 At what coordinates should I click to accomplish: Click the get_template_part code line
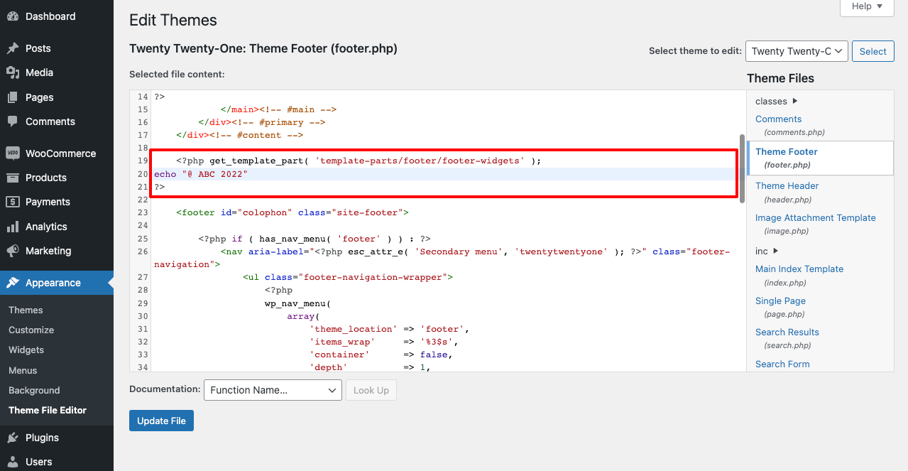[x=359, y=161]
